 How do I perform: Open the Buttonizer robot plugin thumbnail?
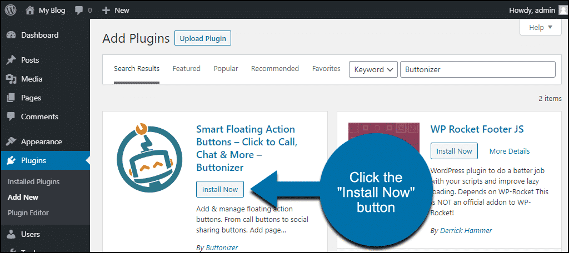coord(150,158)
